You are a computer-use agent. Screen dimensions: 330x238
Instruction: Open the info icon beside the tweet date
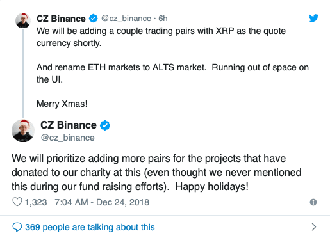(313, 202)
